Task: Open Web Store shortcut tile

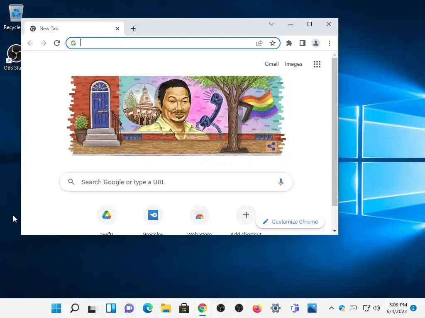Action: click(x=200, y=215)
